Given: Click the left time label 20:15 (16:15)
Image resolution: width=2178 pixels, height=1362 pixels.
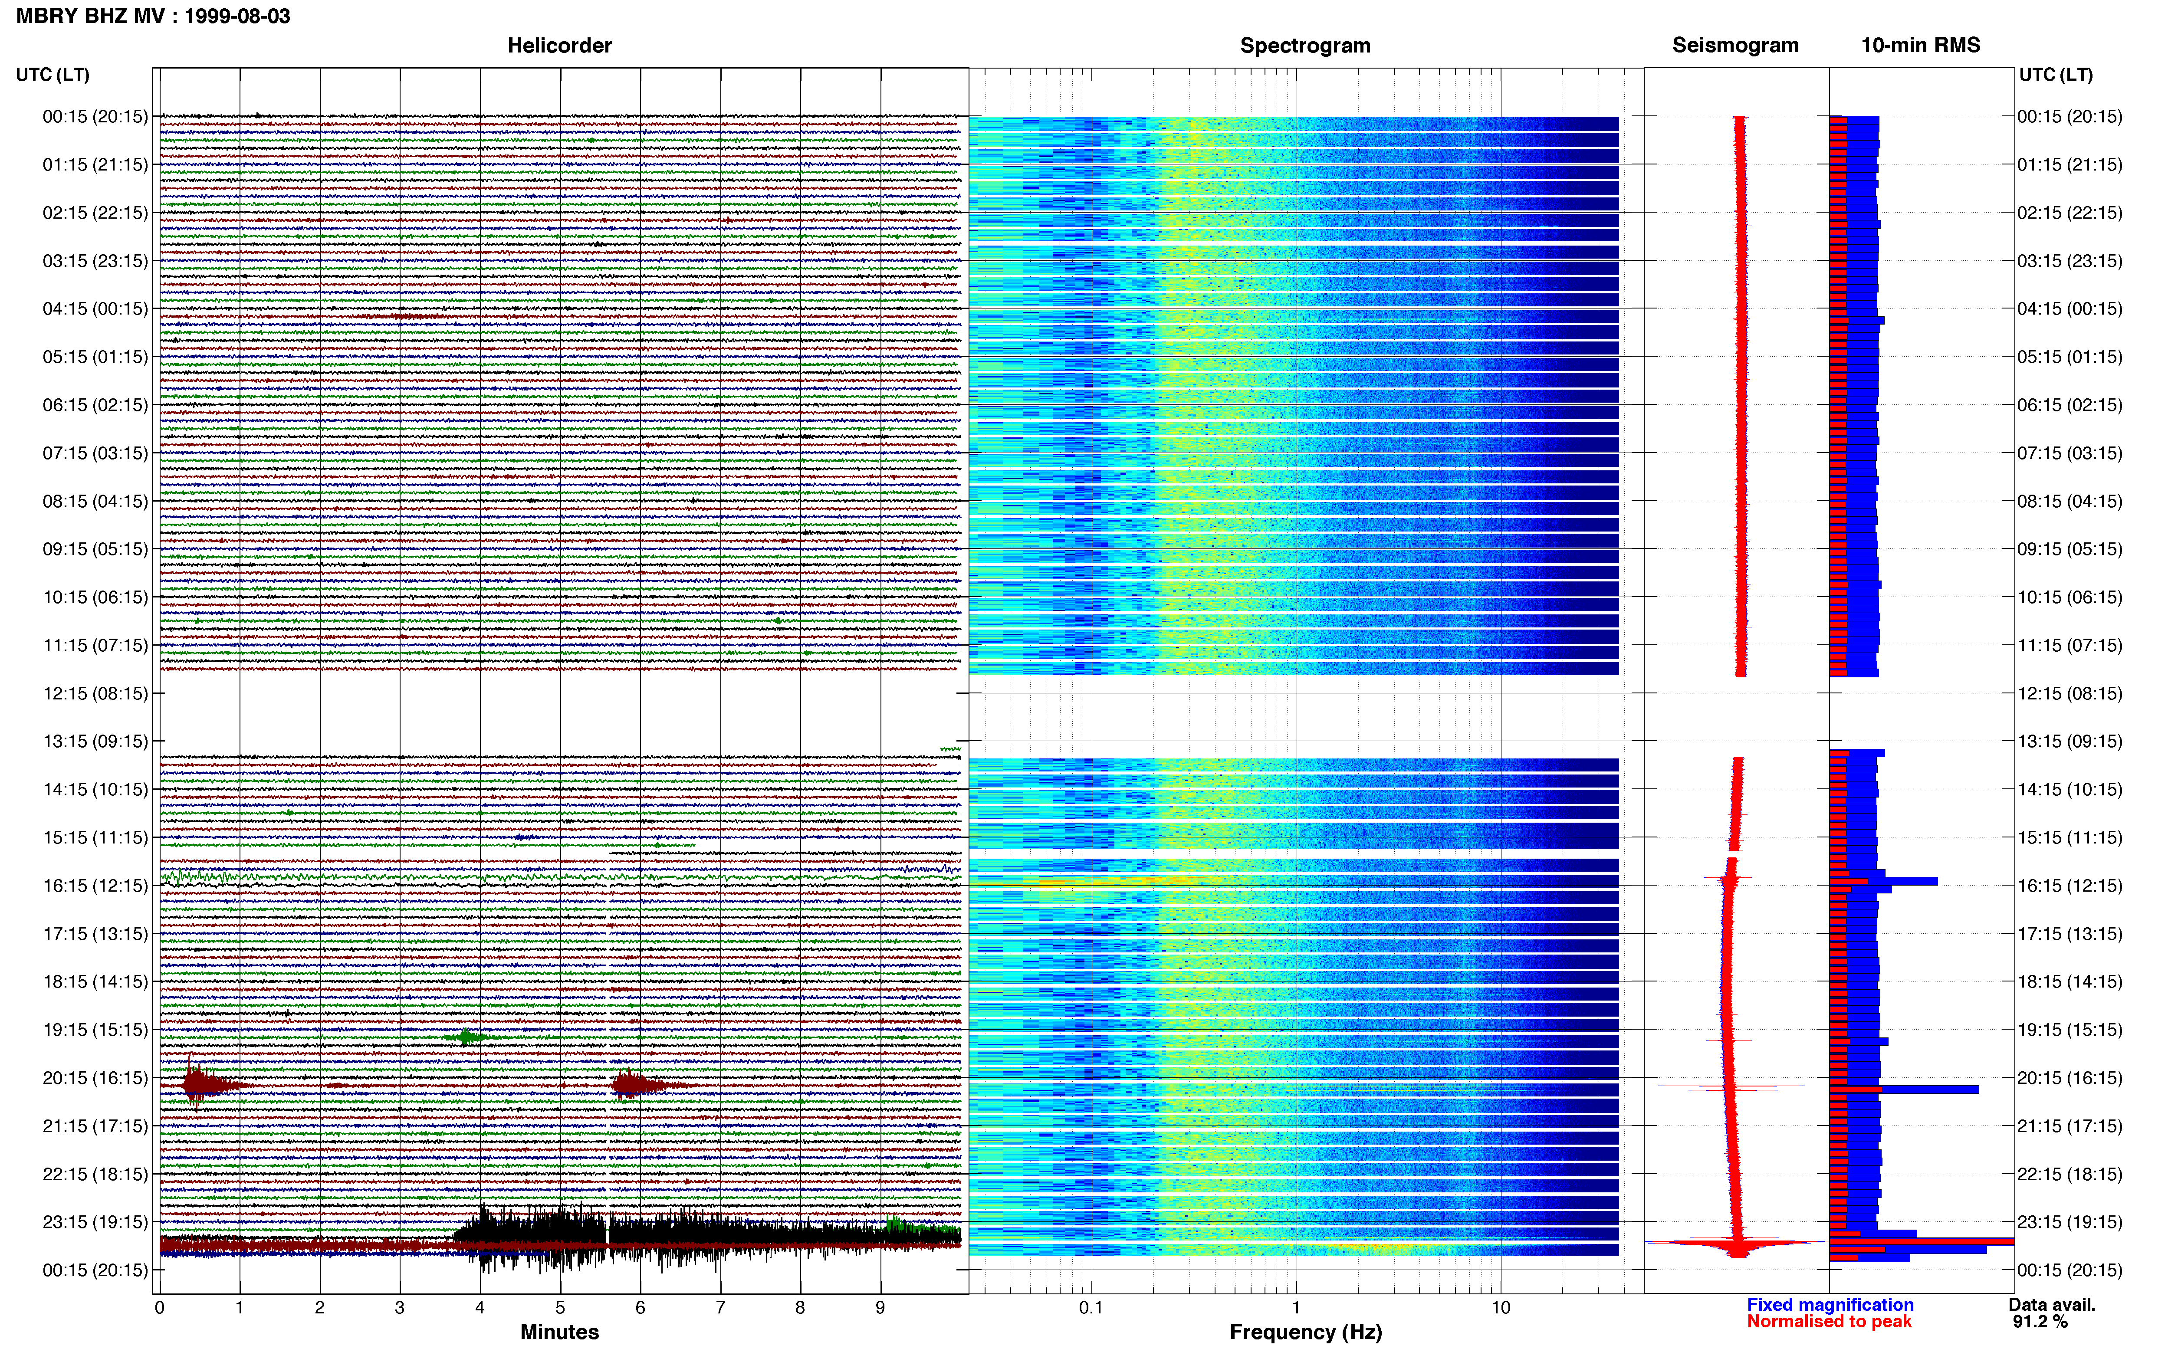Looking at the screenshot, I should pos(95,1078).
